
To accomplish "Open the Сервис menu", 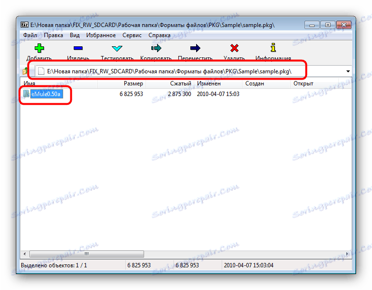I will click(x=132, y=35).
